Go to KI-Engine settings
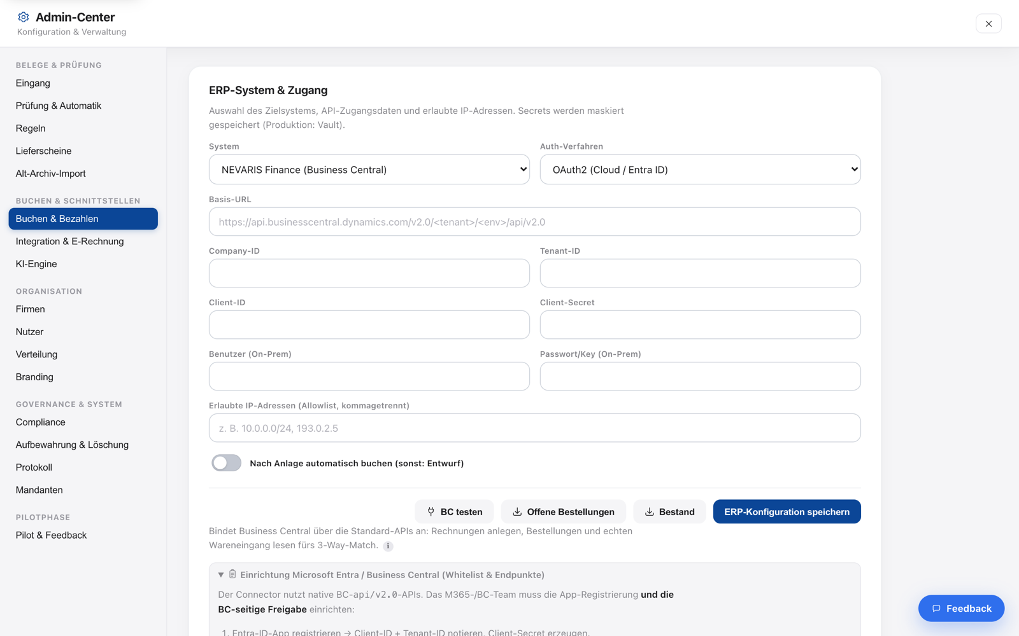Image resolution: width=1019 pixels, height=636 pixels. pyautogui.click(x=83, y=264)
